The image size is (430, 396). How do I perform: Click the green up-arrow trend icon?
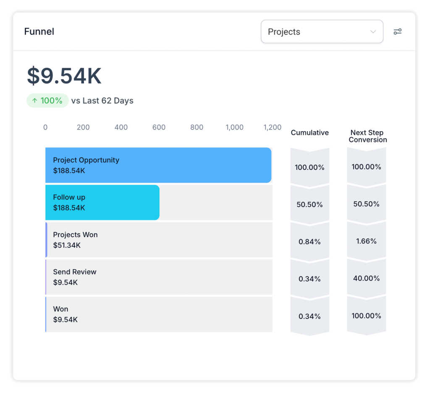coord(35,101)
